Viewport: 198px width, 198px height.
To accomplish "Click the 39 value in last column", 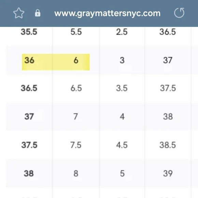I will (x=168, y=173).
